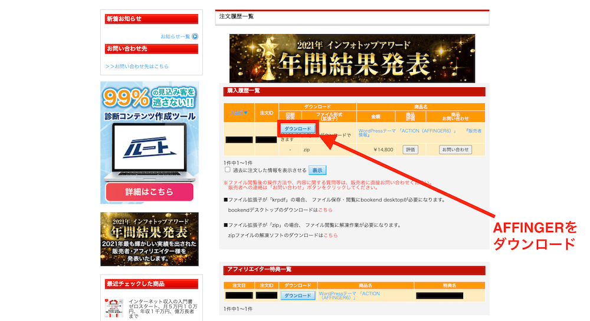Image resolution: width=590 pixels, height=321 pixels.
Task: Click the インターネット収入の入門書 product text
Action: click(162, 309)
